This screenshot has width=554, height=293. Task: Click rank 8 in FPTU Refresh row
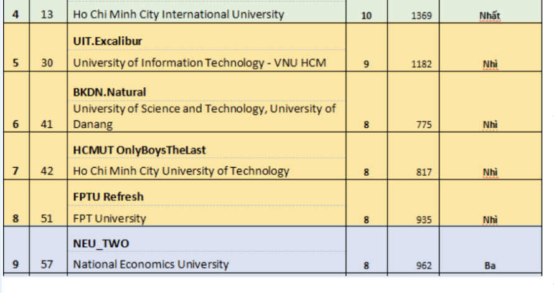click(16, 218)
